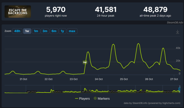Select the 1w zoom range
This screenshot has height=108, width=184.
pos(27,31)
